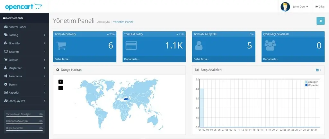Click the Satışlar cart icon in sidebar
The width and height of the screenshot is (329, 139).
6,60
